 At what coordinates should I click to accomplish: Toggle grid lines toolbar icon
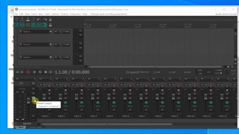(39, 25)
